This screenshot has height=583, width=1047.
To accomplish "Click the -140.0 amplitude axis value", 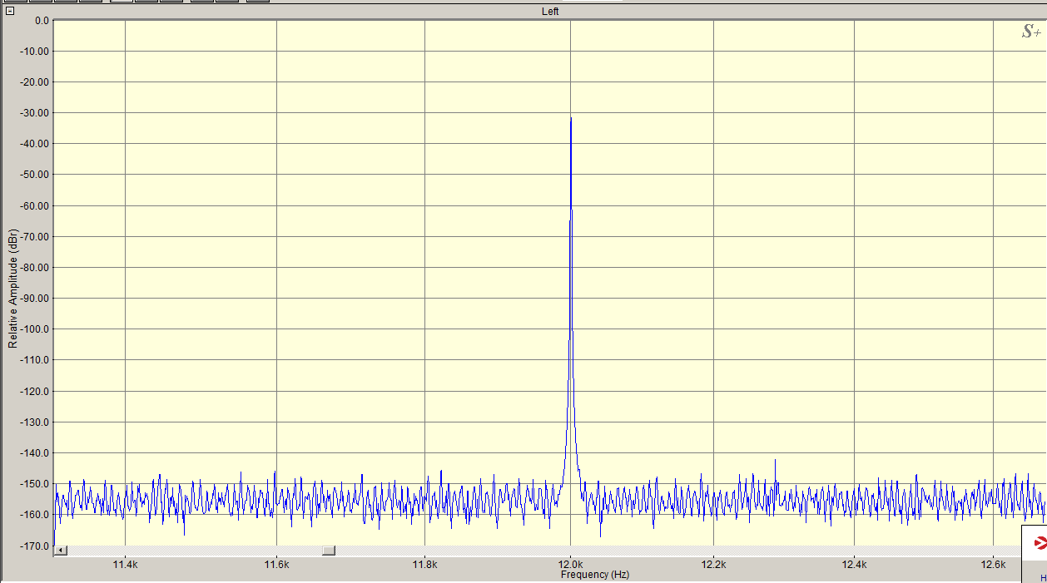I will (36, 453).
